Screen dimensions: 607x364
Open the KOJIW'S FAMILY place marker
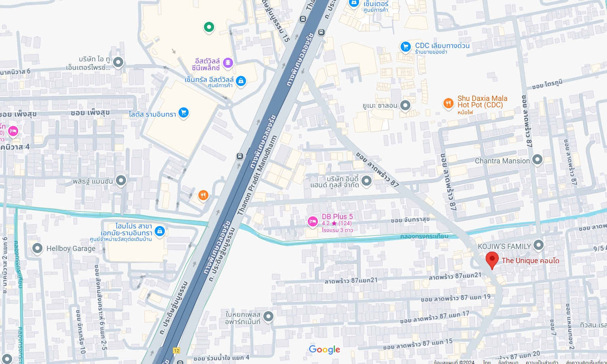click(538, 245)
